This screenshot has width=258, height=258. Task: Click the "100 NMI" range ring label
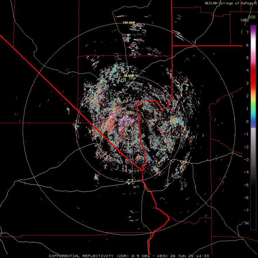(x=129, y=23)
